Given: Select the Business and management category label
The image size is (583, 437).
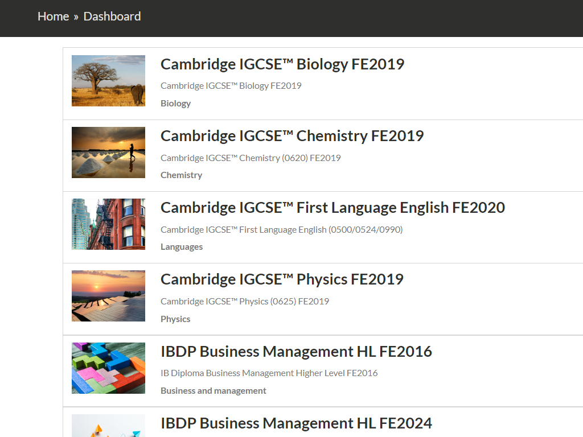Looking at the screenshot, I should (214, 391).
